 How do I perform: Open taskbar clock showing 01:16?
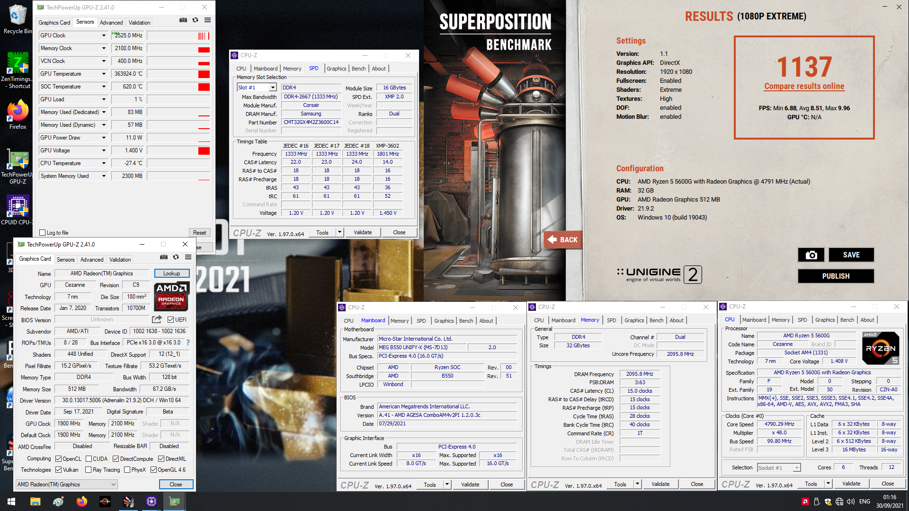pos(889,502)
